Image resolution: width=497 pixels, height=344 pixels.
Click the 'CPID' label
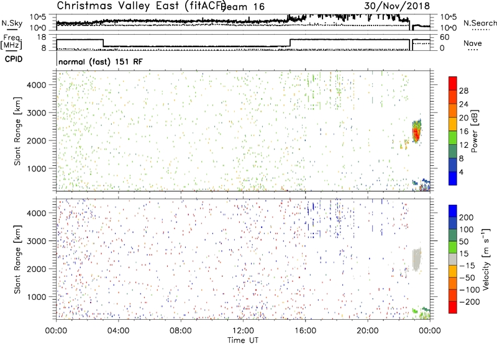point(14,59)
